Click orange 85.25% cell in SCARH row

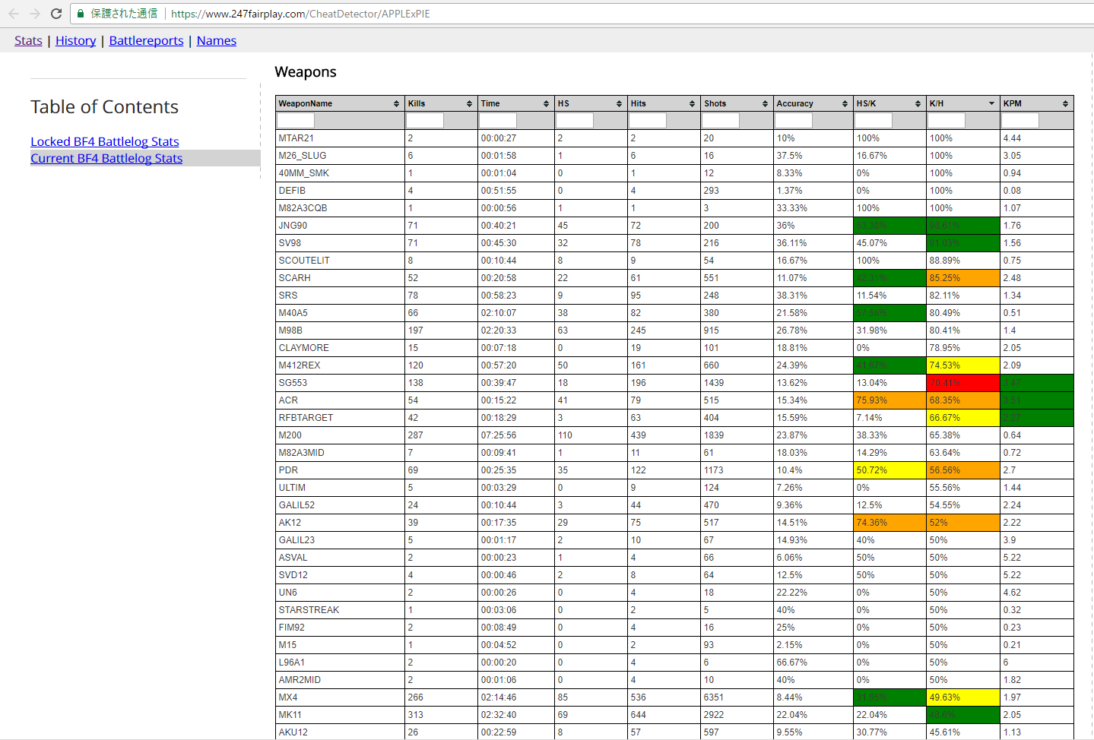coord(962,278)
